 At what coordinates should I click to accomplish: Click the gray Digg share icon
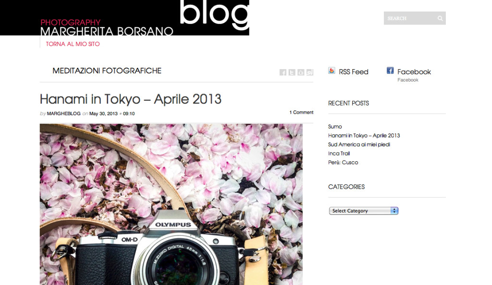point(301,72)
